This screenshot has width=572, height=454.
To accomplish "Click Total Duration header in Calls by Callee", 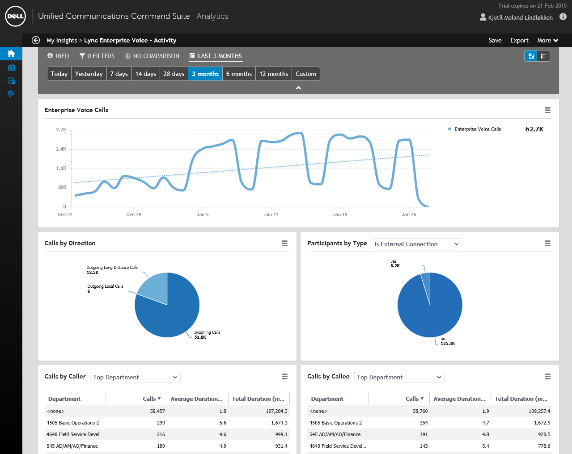I will point(521,399).
